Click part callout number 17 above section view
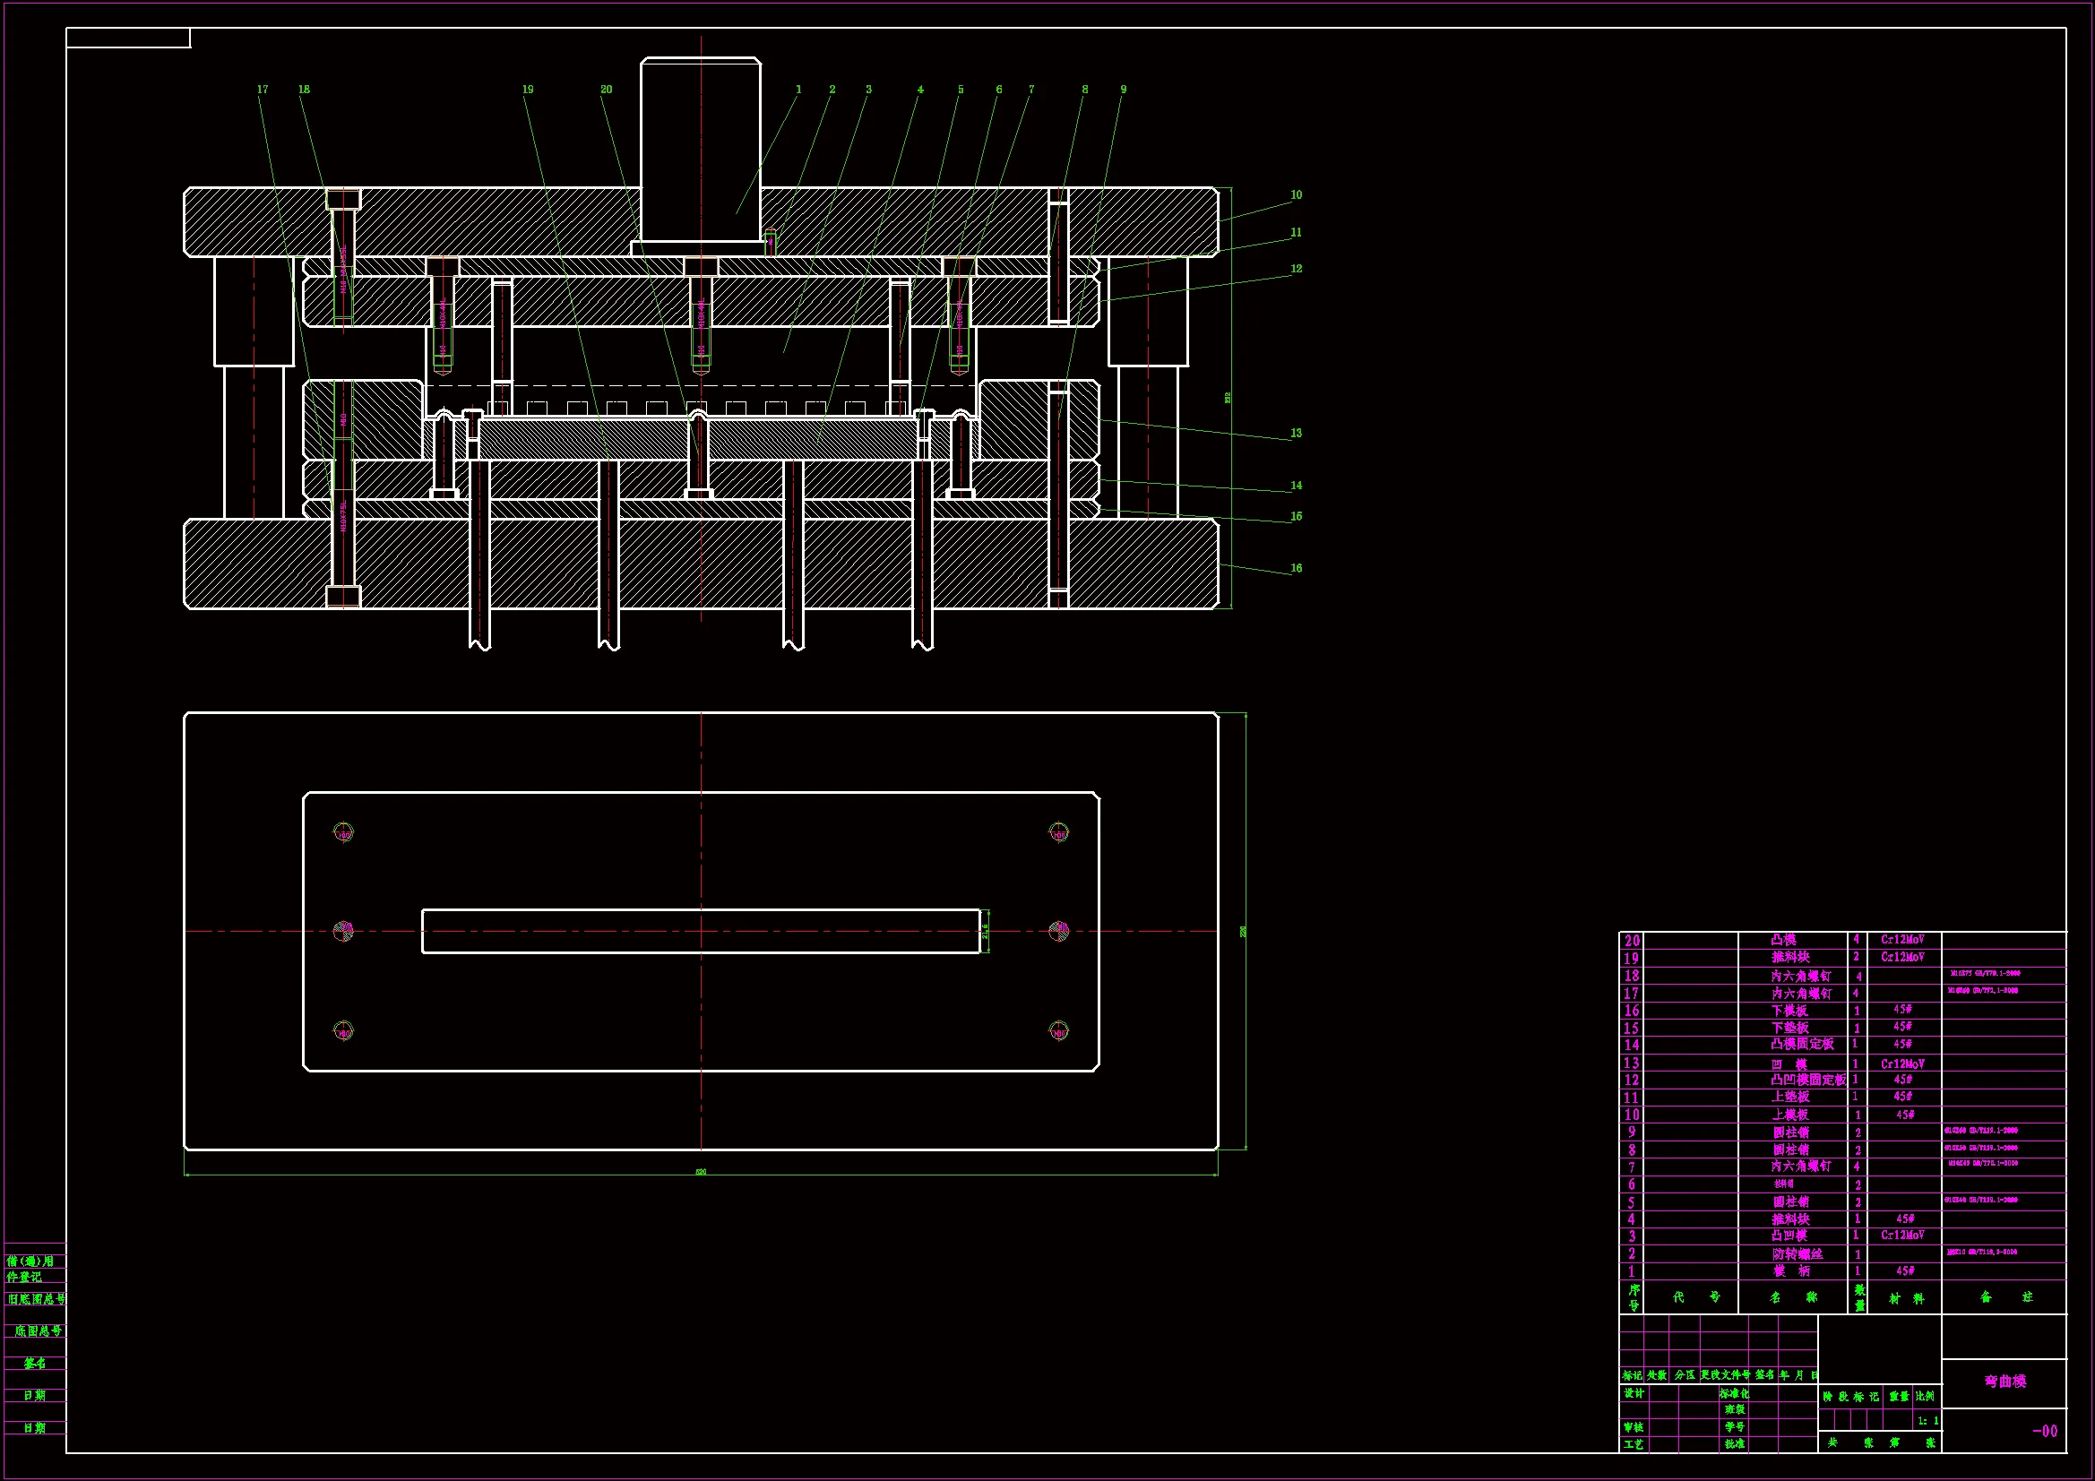 pos(263,90)
